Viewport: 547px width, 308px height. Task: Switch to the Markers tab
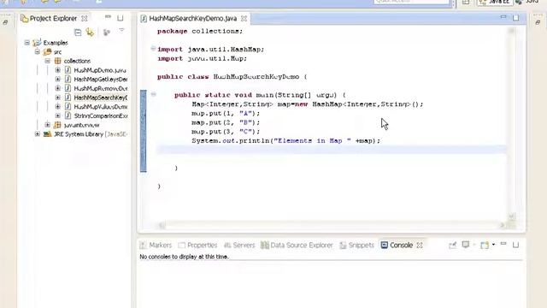tap(156, 246)
